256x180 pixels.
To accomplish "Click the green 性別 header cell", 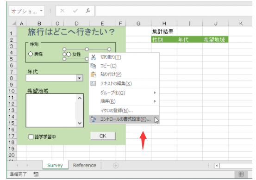I will click(164, 40).
